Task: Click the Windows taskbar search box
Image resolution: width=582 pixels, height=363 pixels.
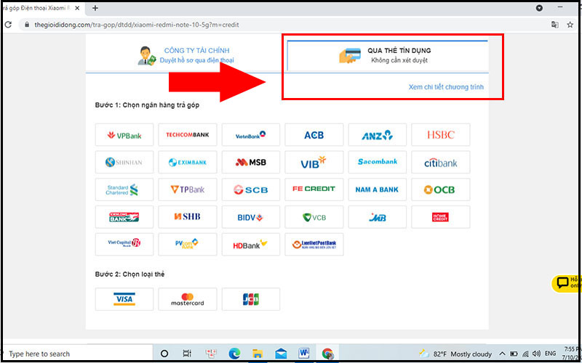Action: [77, 354]
